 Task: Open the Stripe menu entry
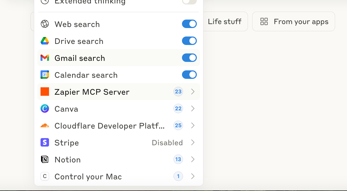pos(119,142)
